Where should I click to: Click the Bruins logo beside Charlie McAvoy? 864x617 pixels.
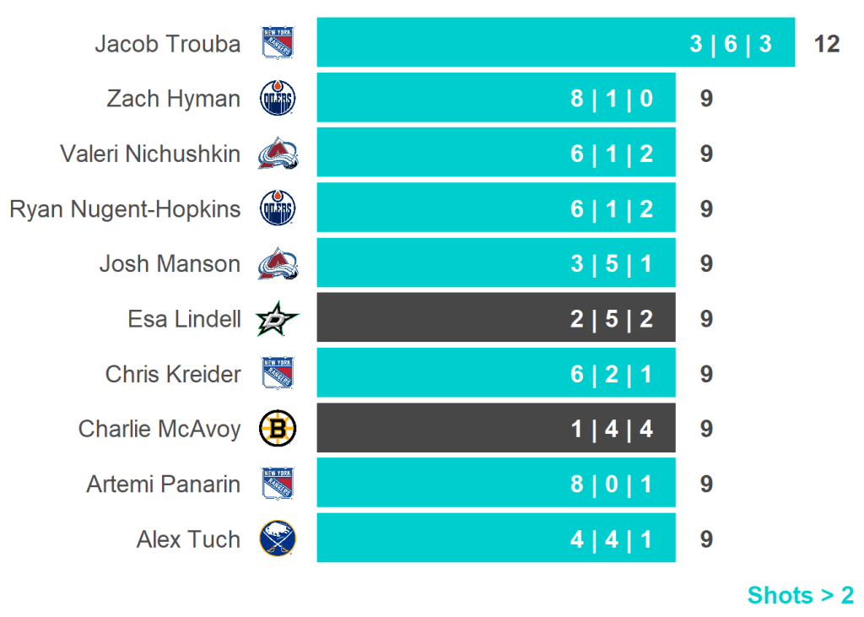278,429
